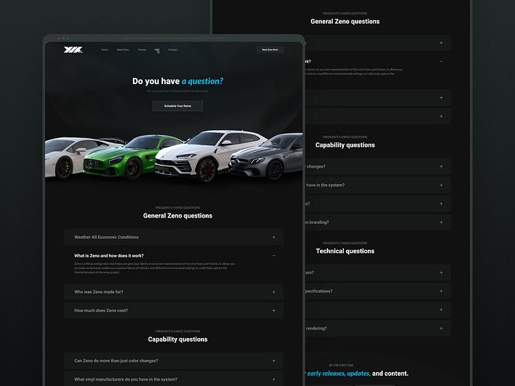Screen dimensions: 515x386
Task: Click 'General Zeno questions' heading in back window
Action: tap(345, 21)
